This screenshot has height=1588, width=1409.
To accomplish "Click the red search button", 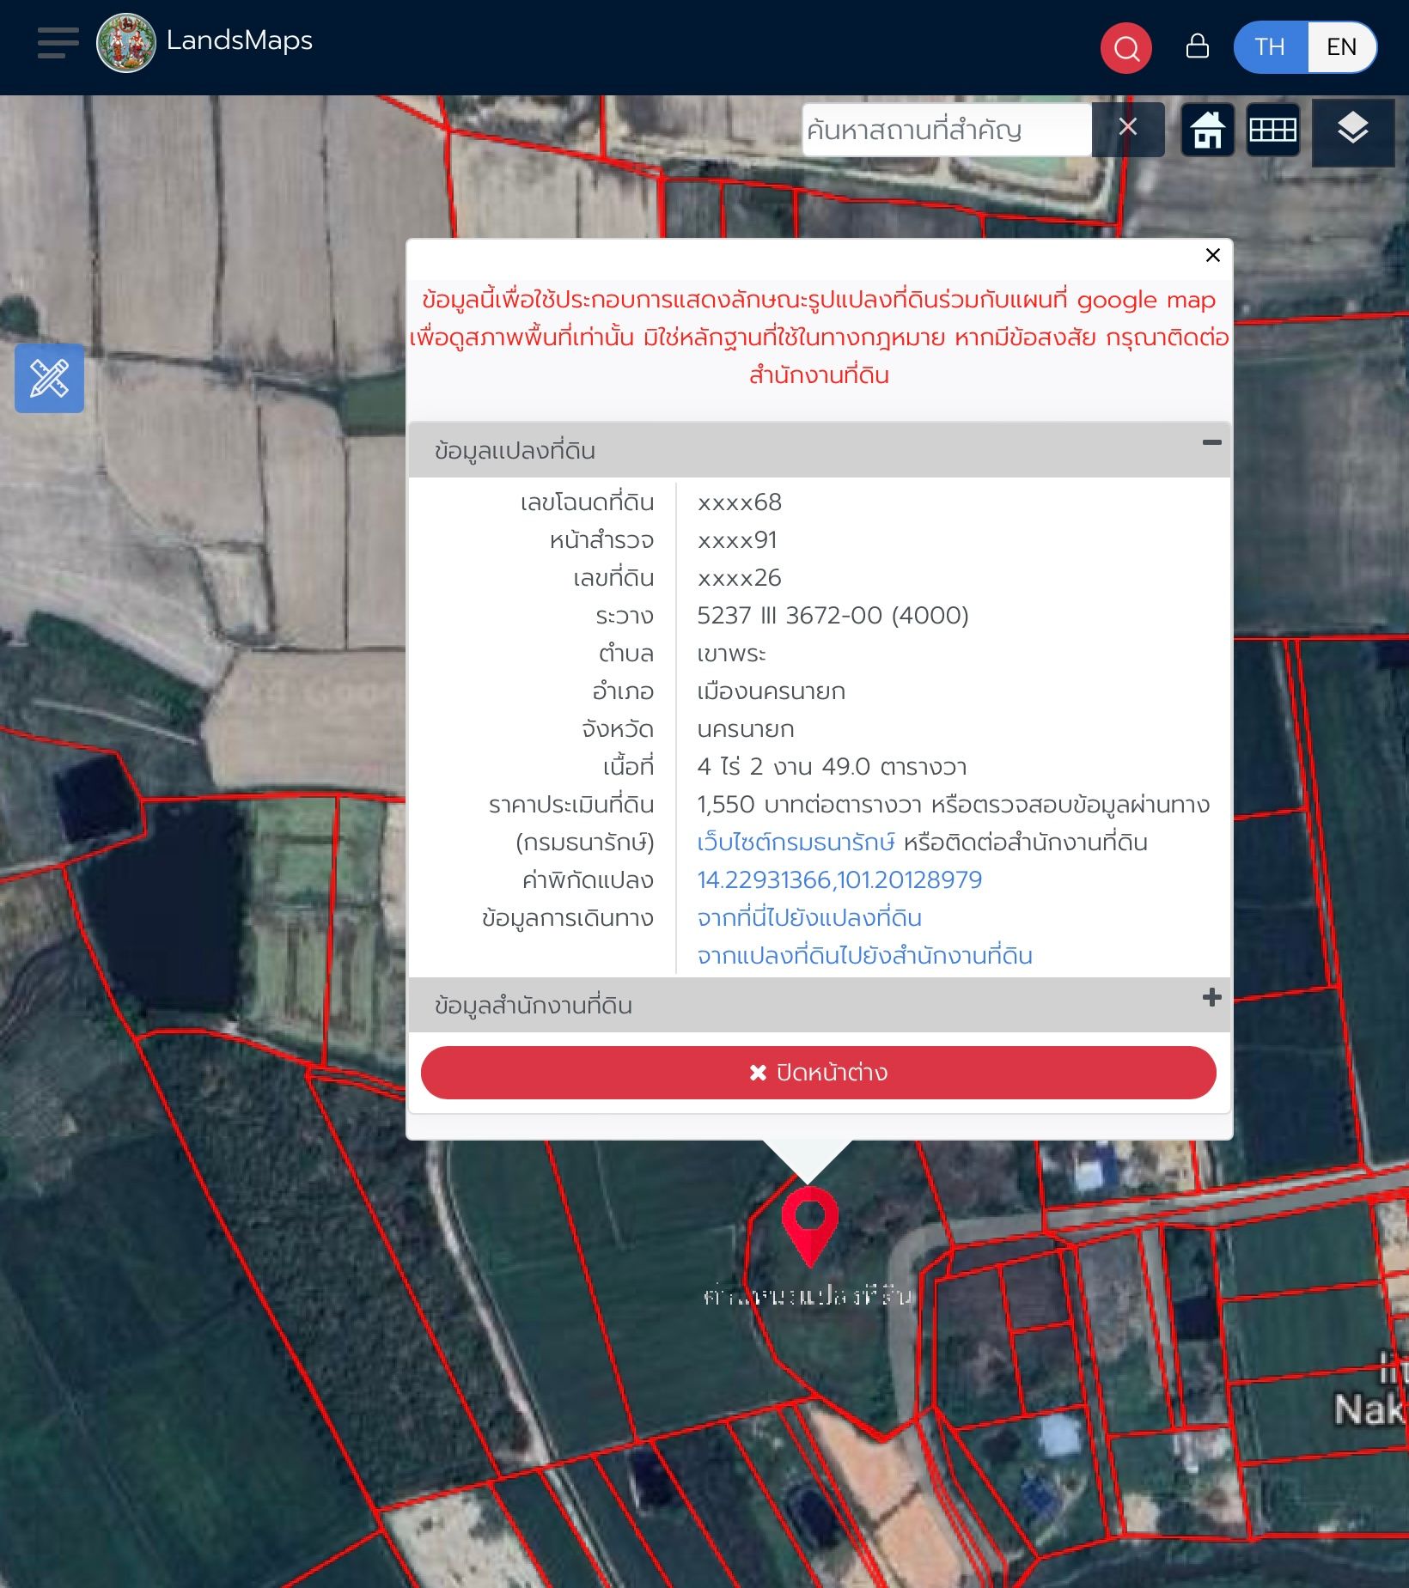I will click(x=1125, y=48).
